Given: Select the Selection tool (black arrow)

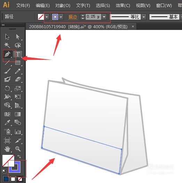Looking at the screenshot, I should click(7, 37).
